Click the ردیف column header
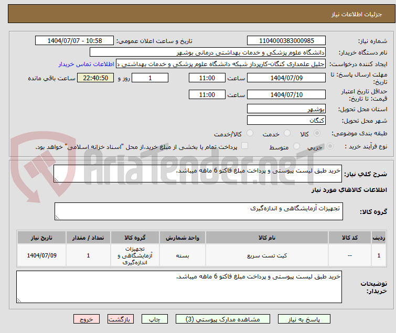This screenshot has height=333, width=396. click(379, 238)
